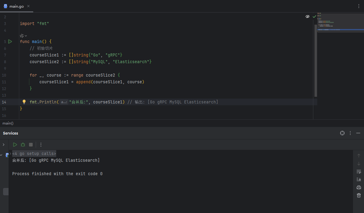
Task: Close the main.go tab
Action: tap(28, 6)
